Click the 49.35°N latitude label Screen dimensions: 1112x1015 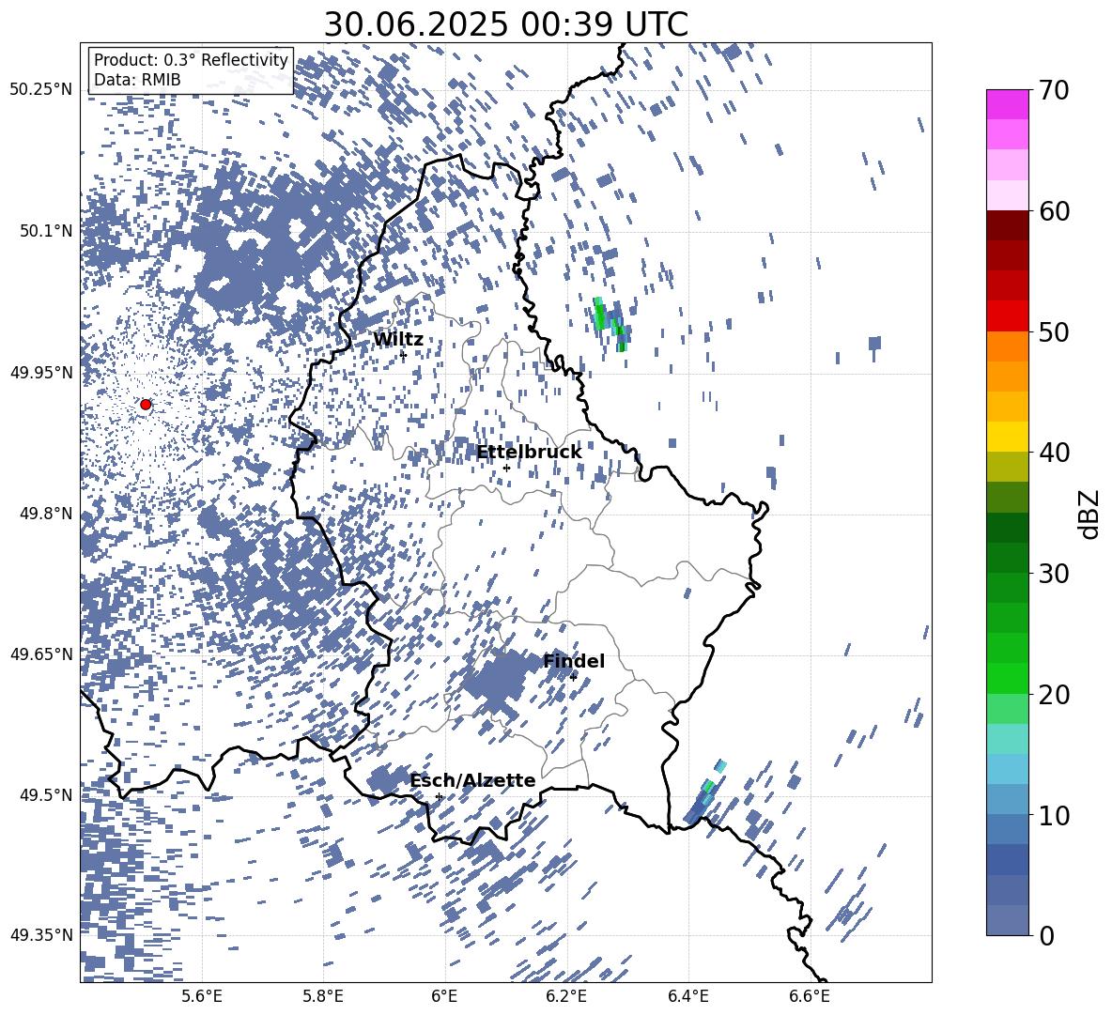(x=41, y=935)
